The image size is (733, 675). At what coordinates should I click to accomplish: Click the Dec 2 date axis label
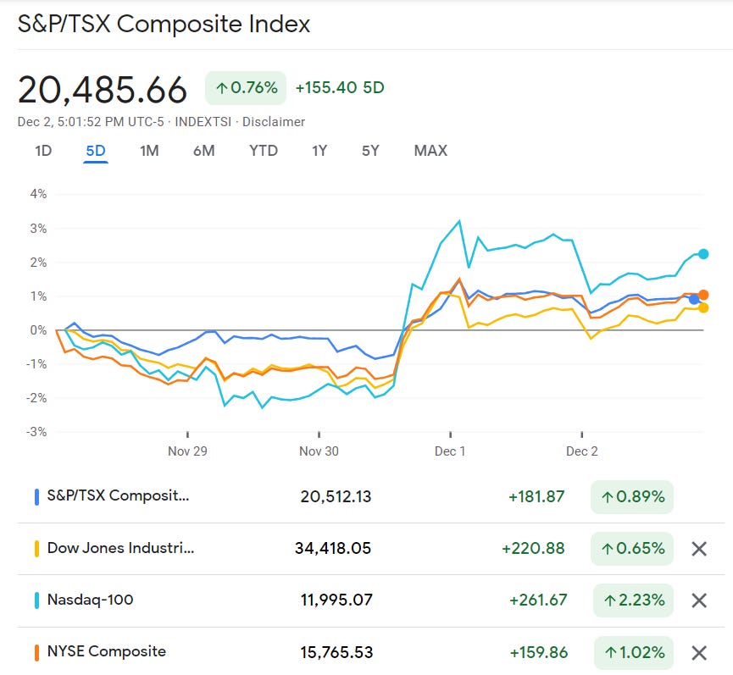pyautogui.click(x=582, y=451)
